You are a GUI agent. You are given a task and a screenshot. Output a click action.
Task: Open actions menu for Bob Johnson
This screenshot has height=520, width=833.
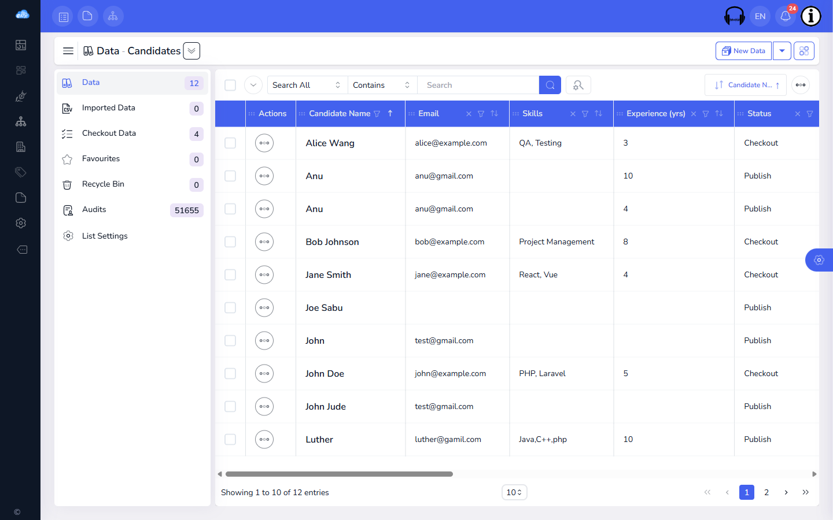pos(264,242)
